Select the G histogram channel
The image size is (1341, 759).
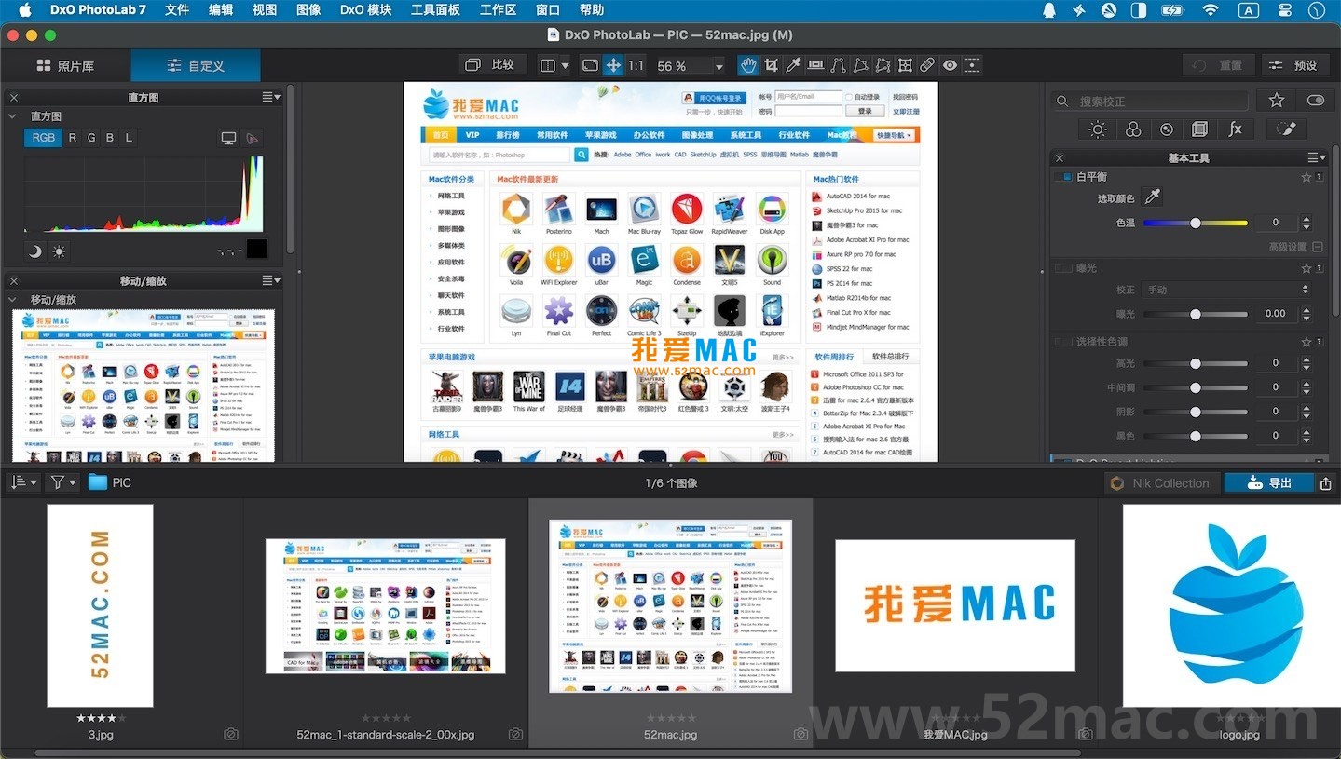tap(91, 138)
